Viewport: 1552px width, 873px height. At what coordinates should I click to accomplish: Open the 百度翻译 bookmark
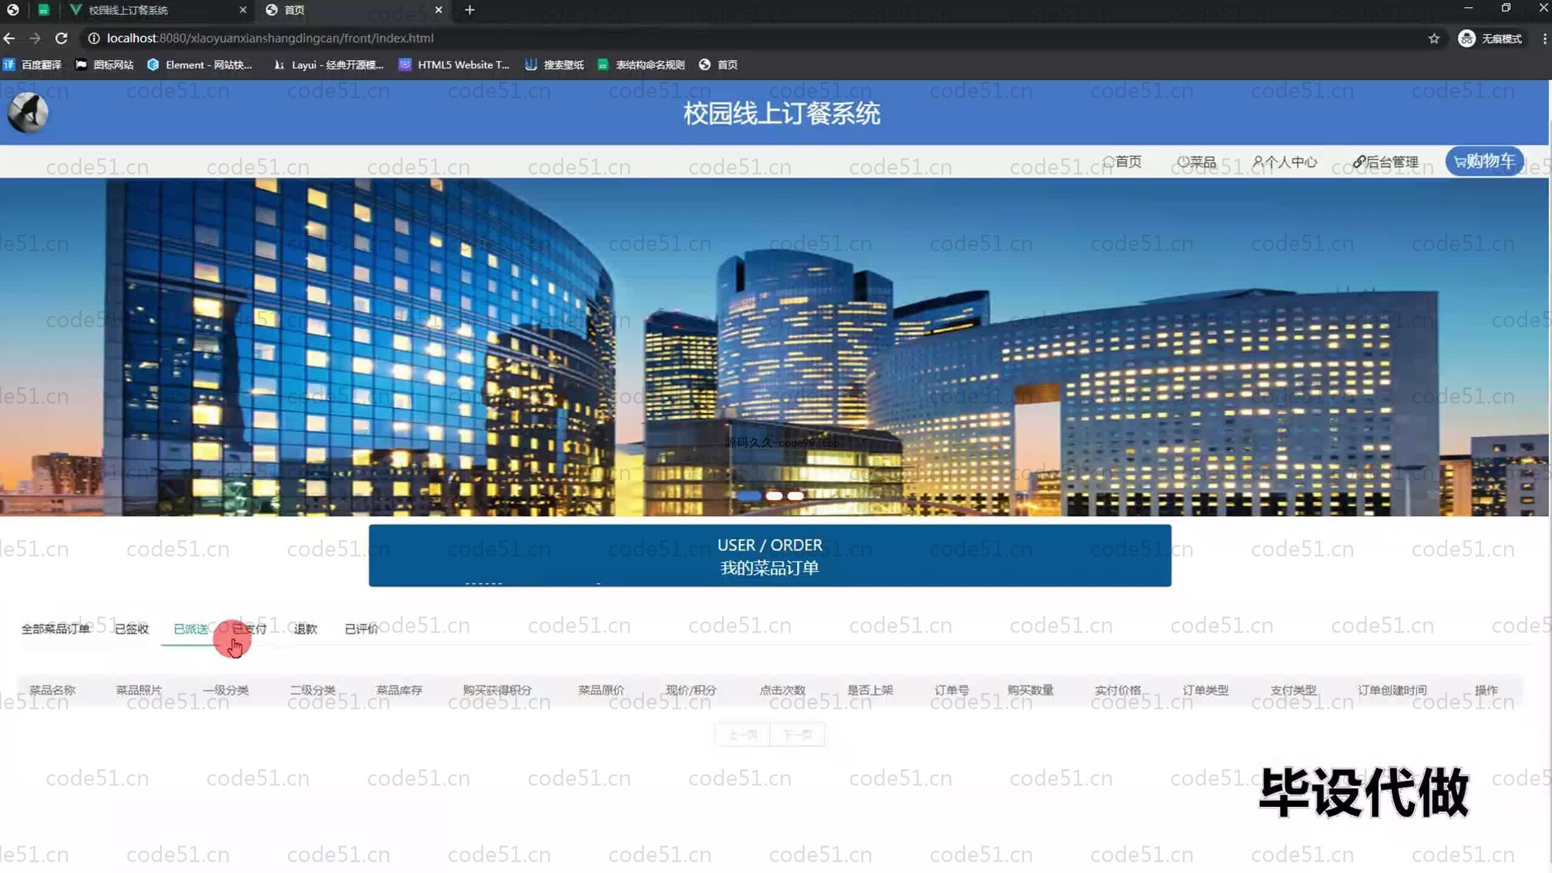pyautogui.click(x=32, y=65)
